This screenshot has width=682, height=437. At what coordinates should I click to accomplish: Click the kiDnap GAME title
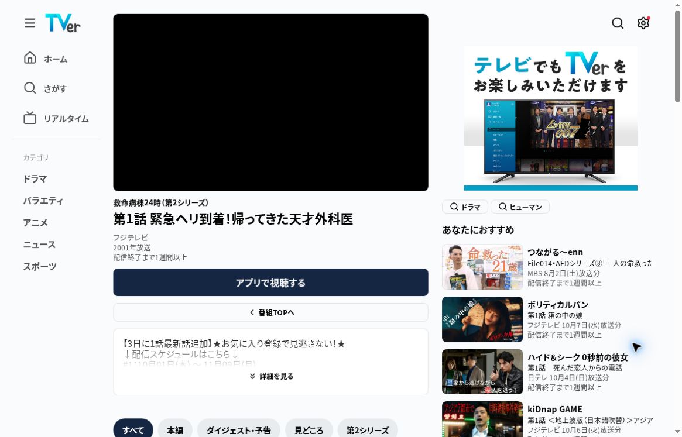pyautogui.click(x=554, y=409)
